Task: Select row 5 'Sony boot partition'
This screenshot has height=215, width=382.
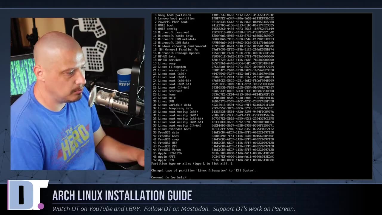Action: point(214,15)
